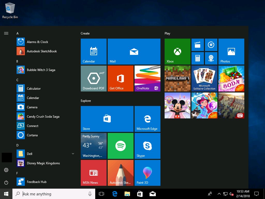This screenshot has width=265, height=199.
Task: Click the letter C list header
Action: pyautogui.click(x=17, y=80)
